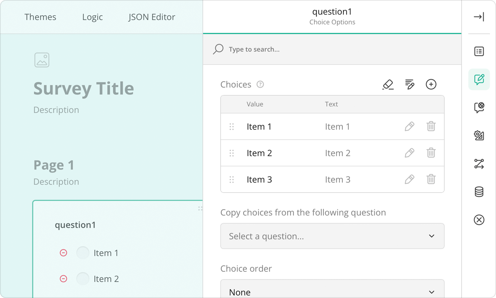Click the Choices help question mark
This screenshot has height=298, width=496.
click(260, 84)
